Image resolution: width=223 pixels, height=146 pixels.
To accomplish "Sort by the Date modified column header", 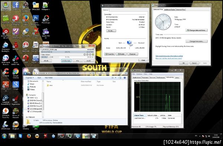I will coord(86,82).
